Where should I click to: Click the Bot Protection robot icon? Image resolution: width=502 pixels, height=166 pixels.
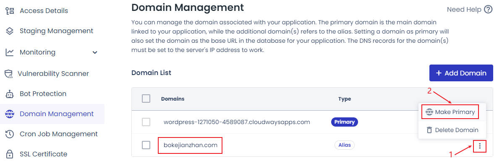coord(10,94)
